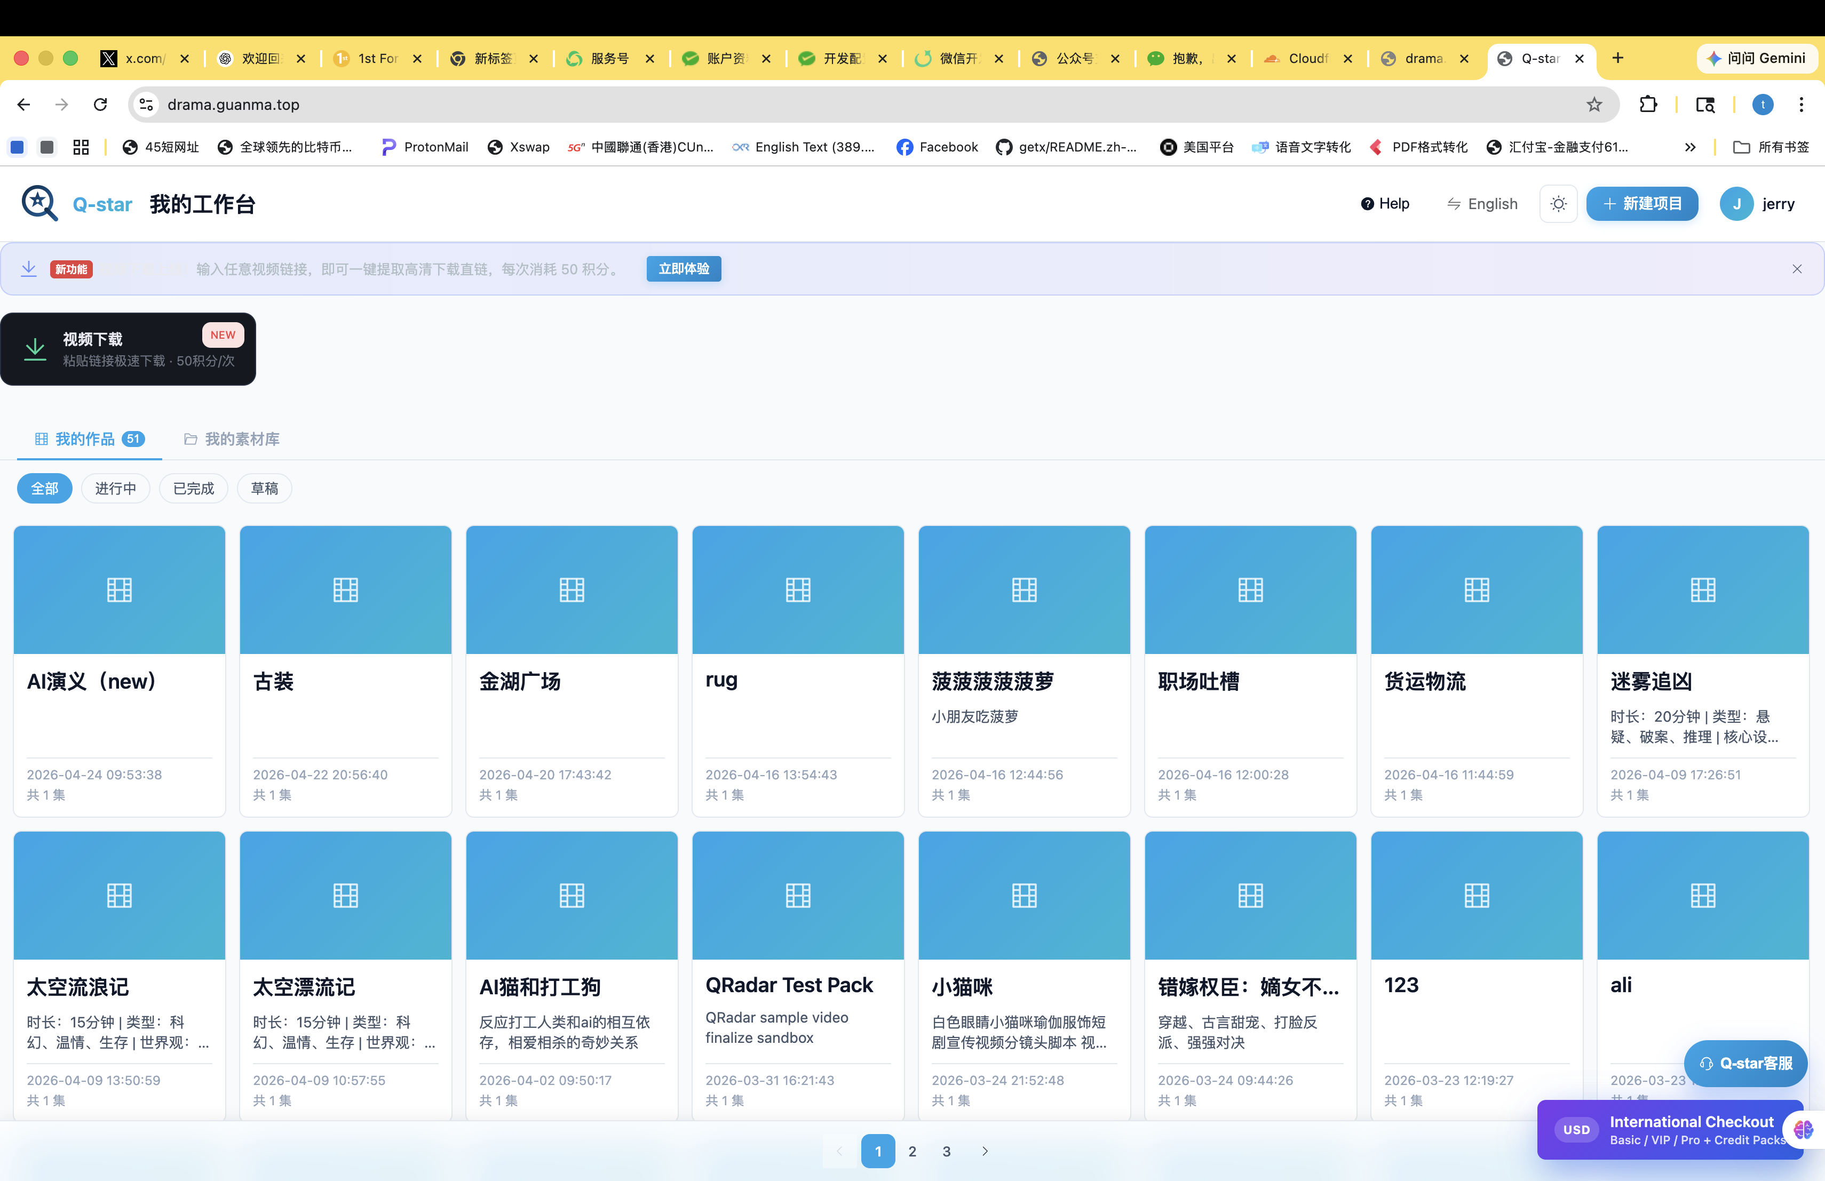
Task: Click the 问问 Gemini button
Action: (x=1757, y=58)
